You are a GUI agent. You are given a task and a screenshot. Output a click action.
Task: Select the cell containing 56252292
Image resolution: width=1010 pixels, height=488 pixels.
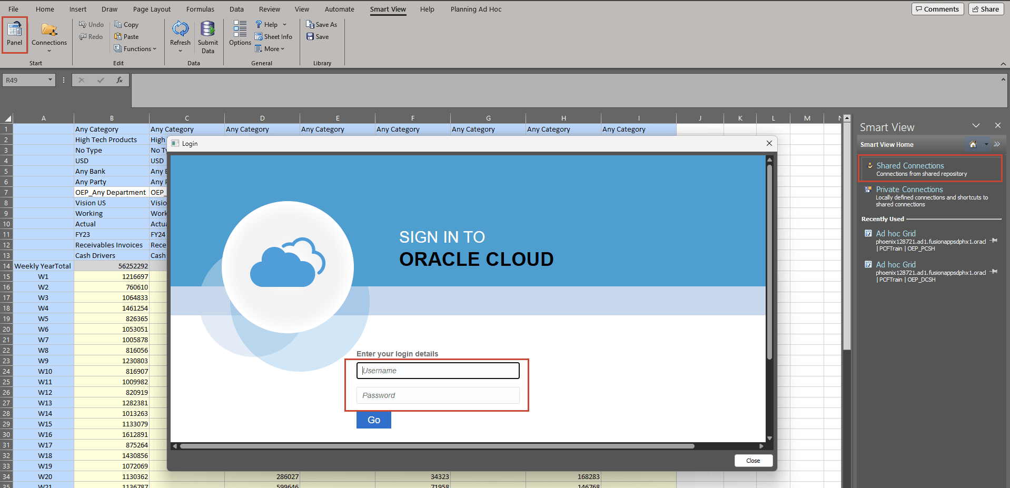(112, 266)
